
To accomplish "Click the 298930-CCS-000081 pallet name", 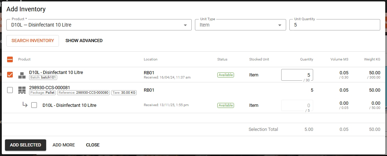I will 49,88.
